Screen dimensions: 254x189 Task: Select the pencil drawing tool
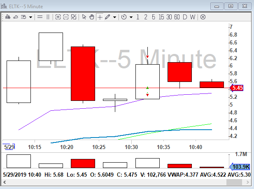point(107,17)
